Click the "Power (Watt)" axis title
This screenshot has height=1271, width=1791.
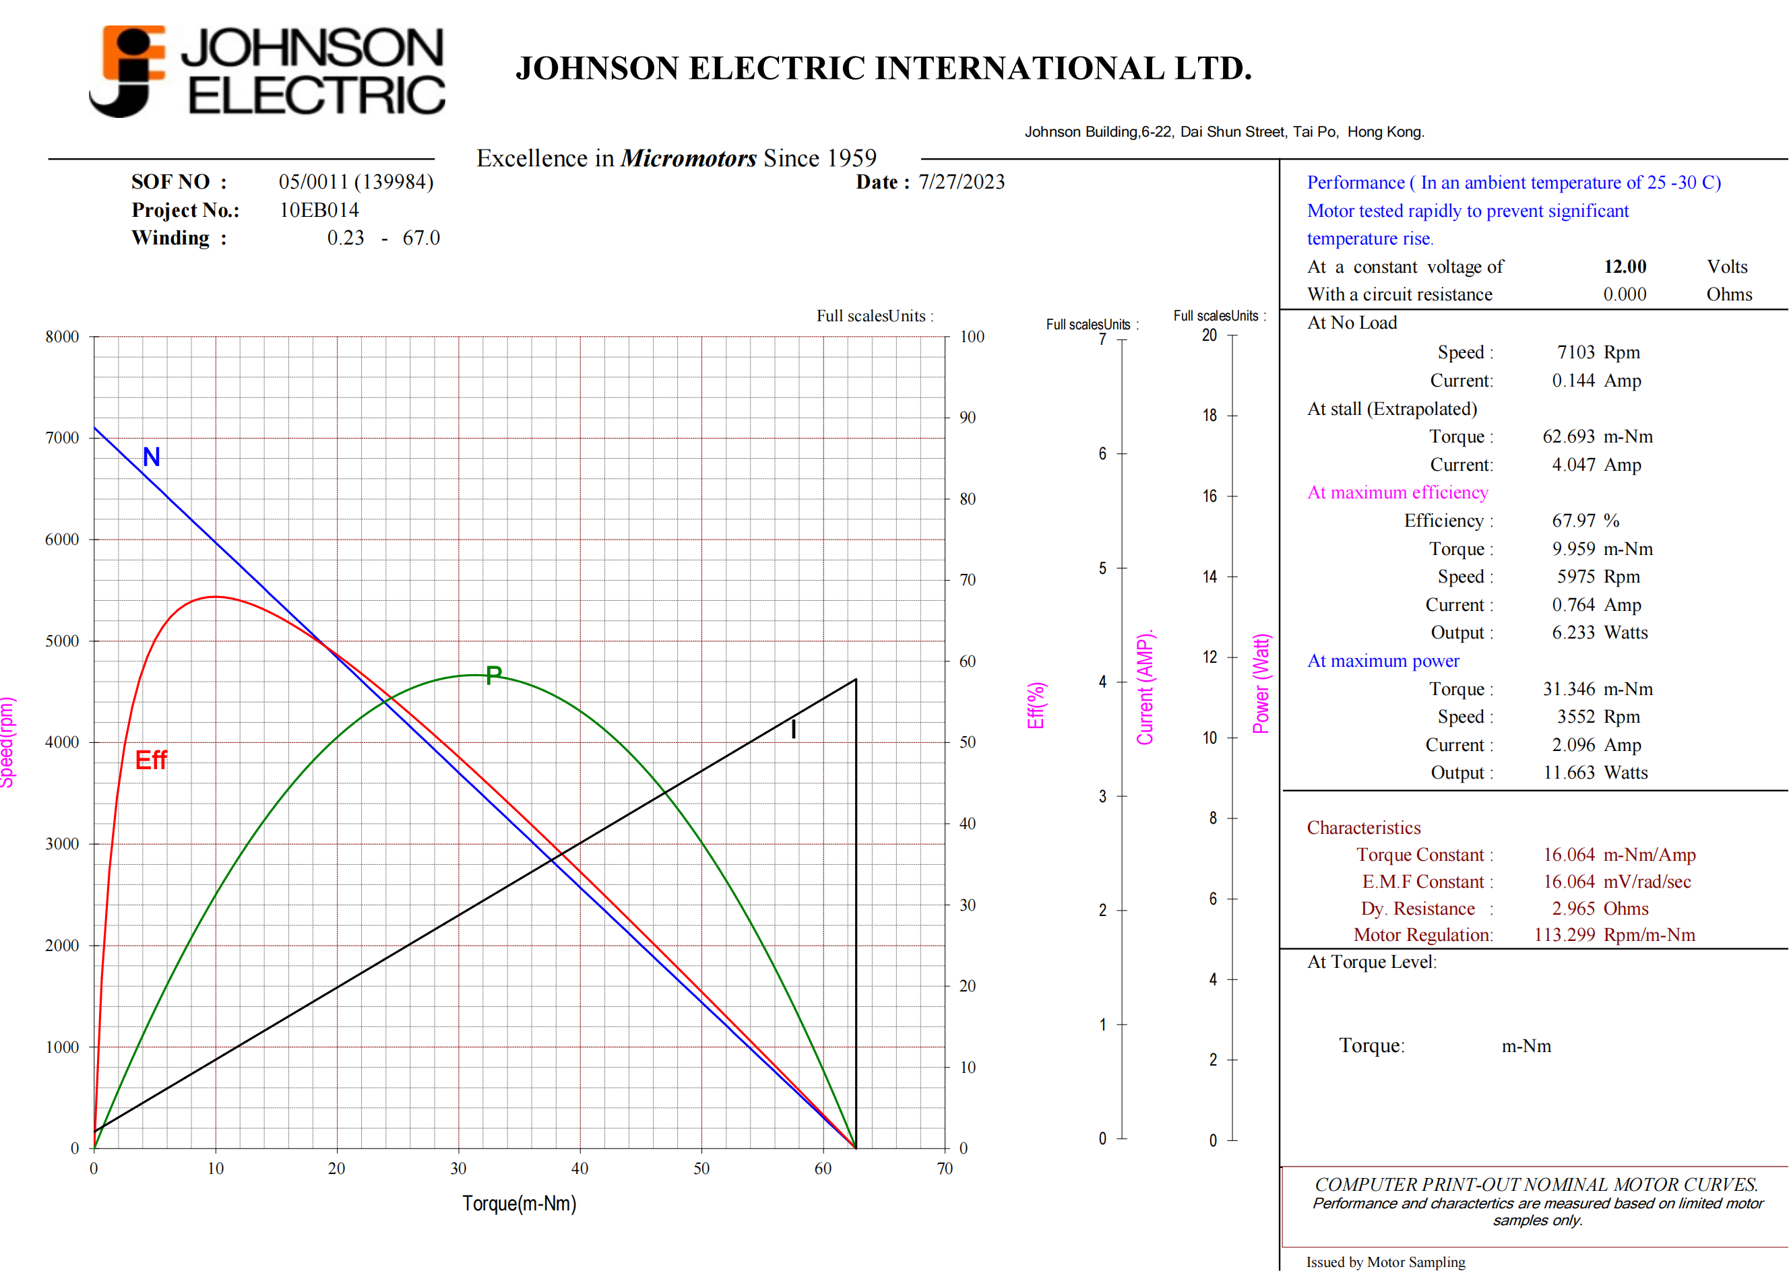tap(1261, 684)
